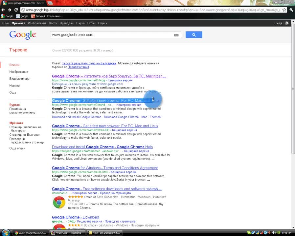Viewport: 295px width, 236px height.
Task: Open the on-screen keyboard icon in search box
Action: (x=176, y=35)
